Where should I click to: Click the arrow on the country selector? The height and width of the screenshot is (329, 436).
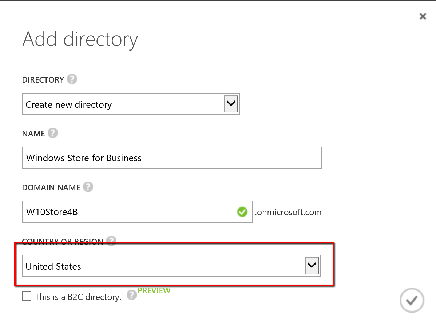point(312,266)
